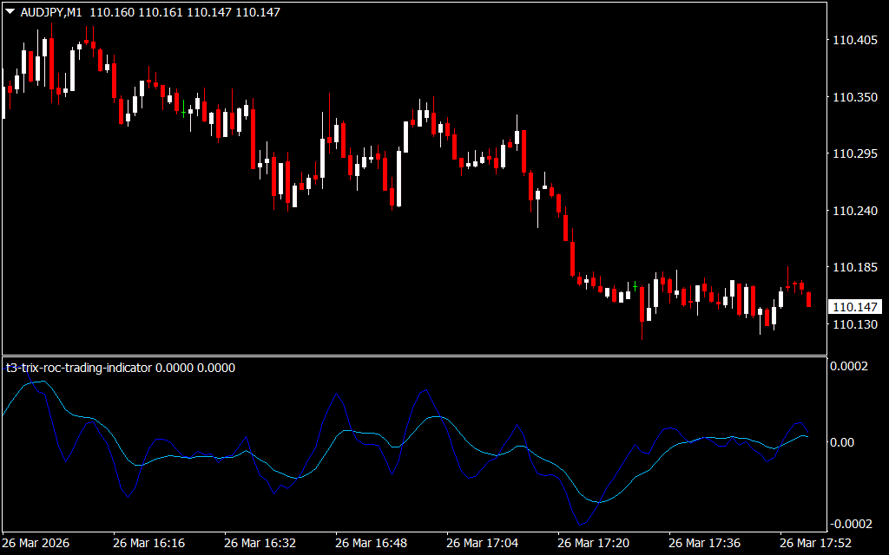Select the t3-trix-roc-trading-indicator label
The width and height of the screenshot is (889, 555).
coord(79,368)
